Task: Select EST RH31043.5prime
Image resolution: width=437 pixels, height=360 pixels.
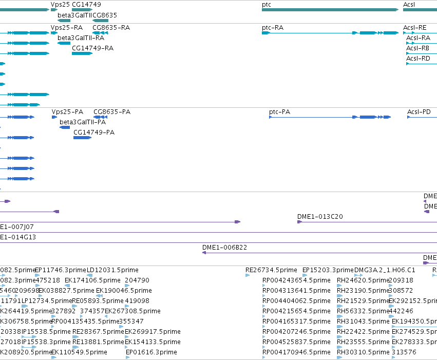Action: [363, 321]
